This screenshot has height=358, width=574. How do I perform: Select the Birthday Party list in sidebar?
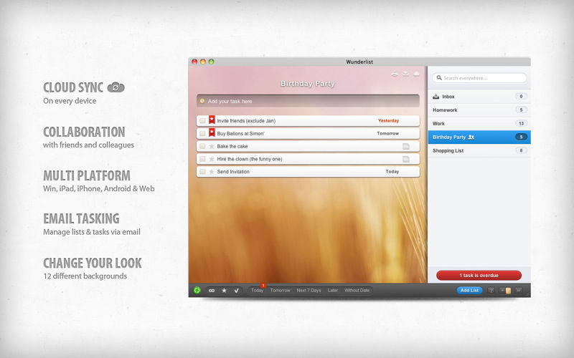(479, 137)
